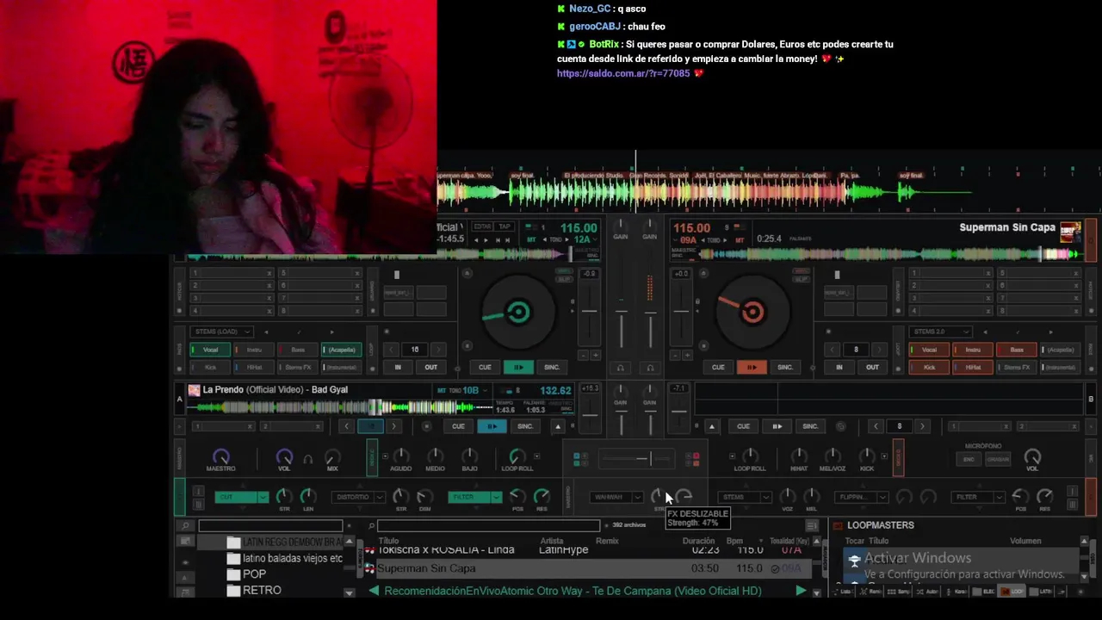Delete hotcue 1 on the left deck
The height and width of the screenshot is (620, 1102).
click(269, 274)
